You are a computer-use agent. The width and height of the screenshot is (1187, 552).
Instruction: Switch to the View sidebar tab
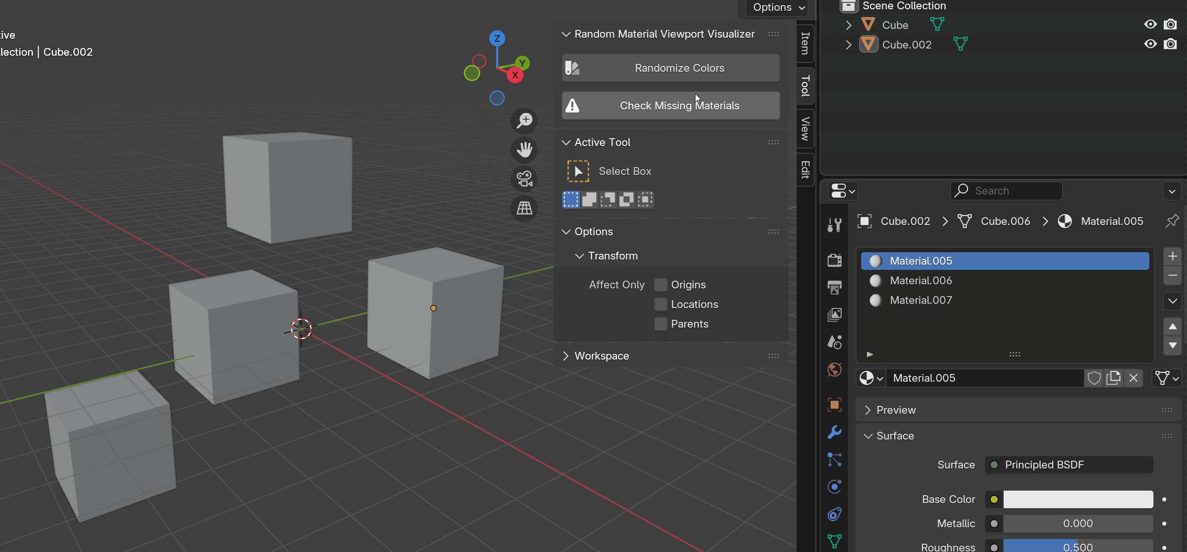[805, 128]
